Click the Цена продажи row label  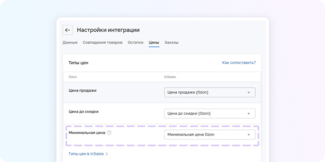point(82,90)
